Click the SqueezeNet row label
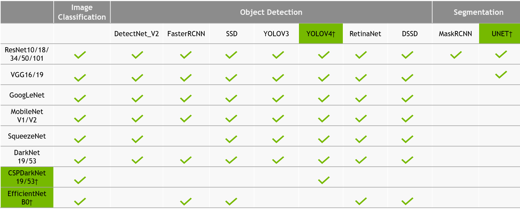Viewport: 520px width, 209px height. [x=27, y=136]
